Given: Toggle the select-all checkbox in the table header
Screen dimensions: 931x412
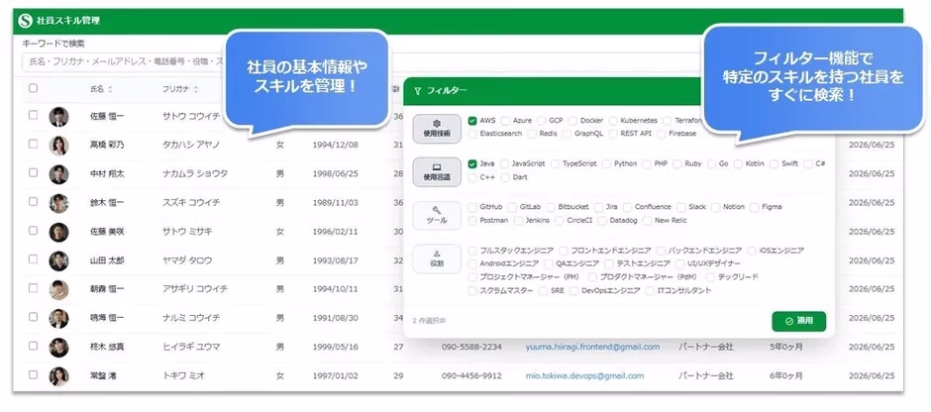Looking at the screenshot, I should [34, 88].
